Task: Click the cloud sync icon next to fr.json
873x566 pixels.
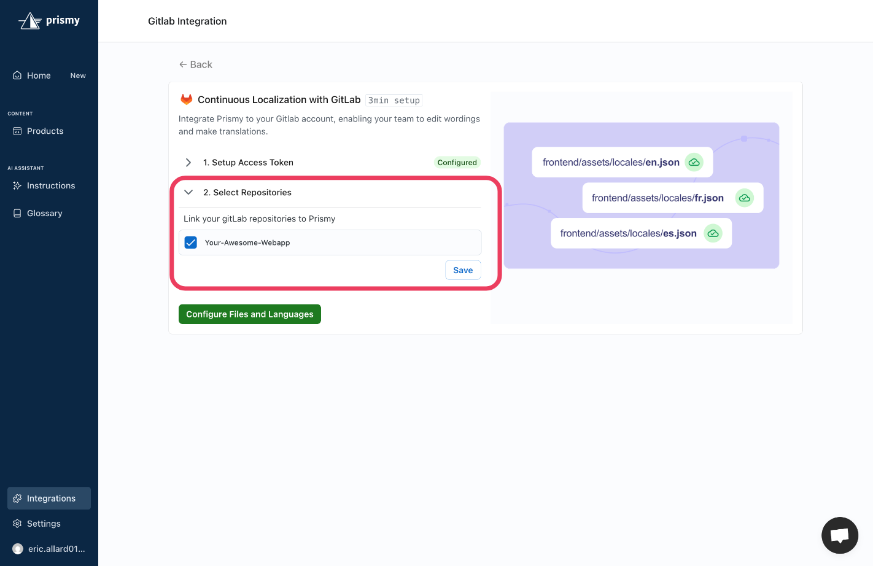Action: [x=745, y=198]
